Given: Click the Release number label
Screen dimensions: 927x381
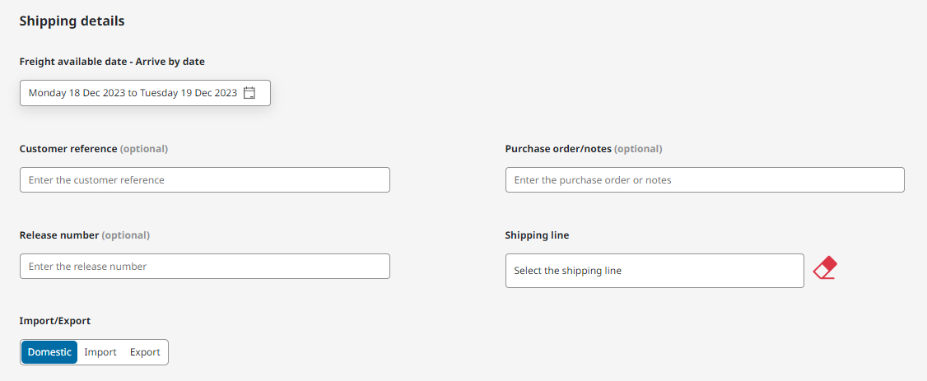Looking at the screenshot, I should [59, 235].
